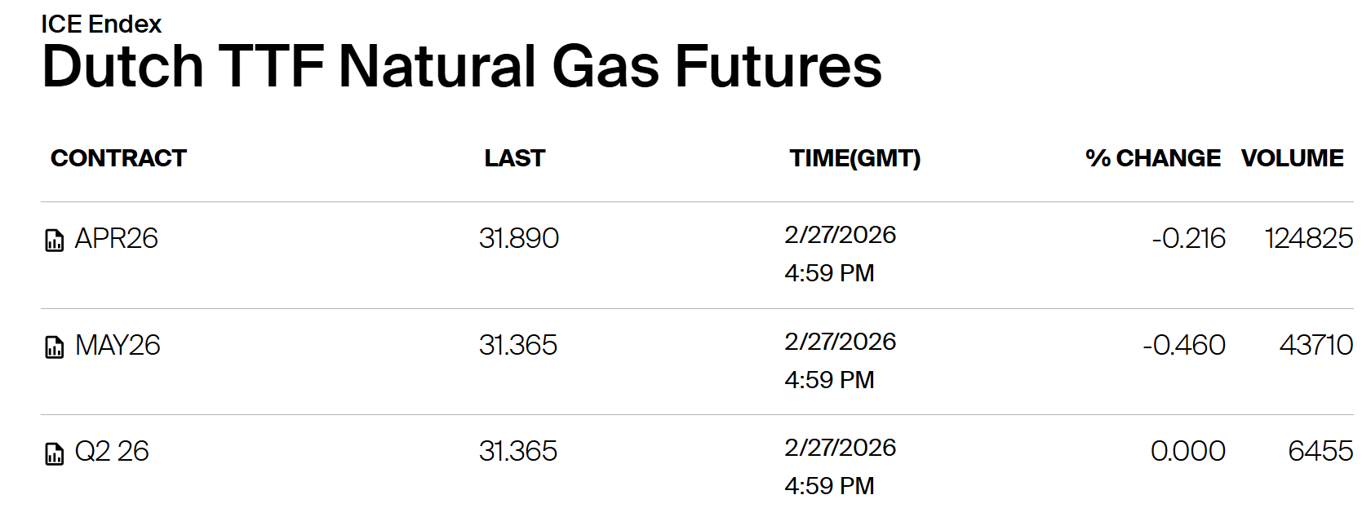Click the chart icon beside APR26
The height and width of the screenshot is (517, 1371).
coord(54,241)
